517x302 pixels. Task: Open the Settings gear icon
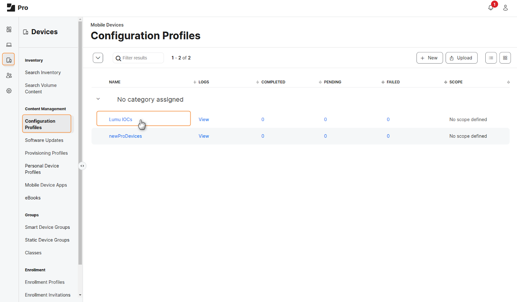point(9,91)
